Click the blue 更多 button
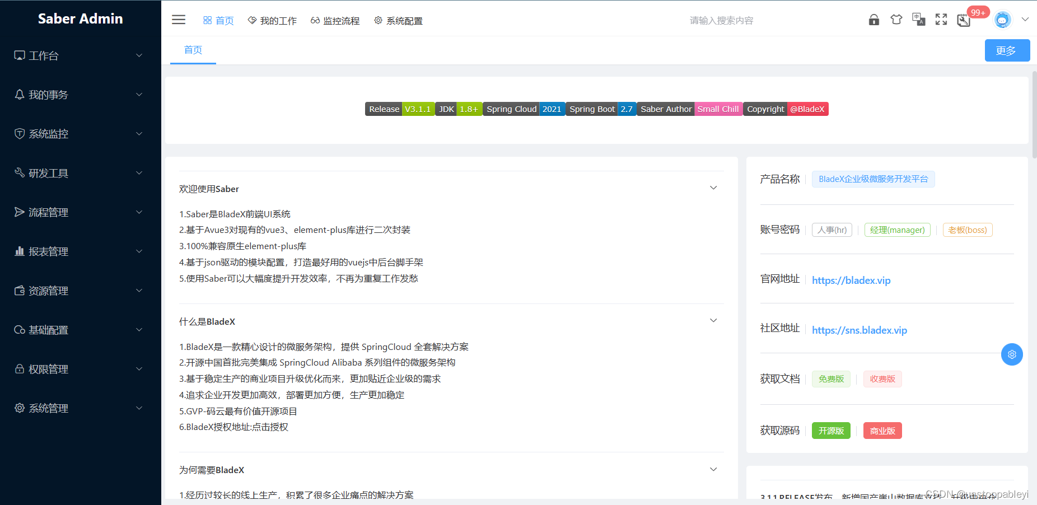1037x505 pixels. (x=1007, y=50)
